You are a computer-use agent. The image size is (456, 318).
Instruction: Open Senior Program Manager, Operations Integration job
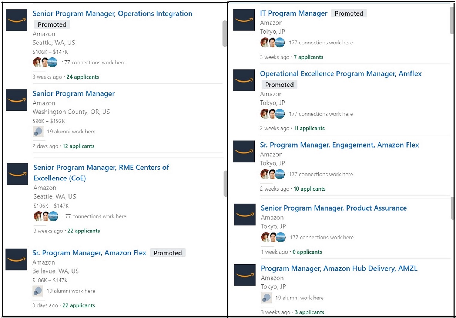pos(113,14)
